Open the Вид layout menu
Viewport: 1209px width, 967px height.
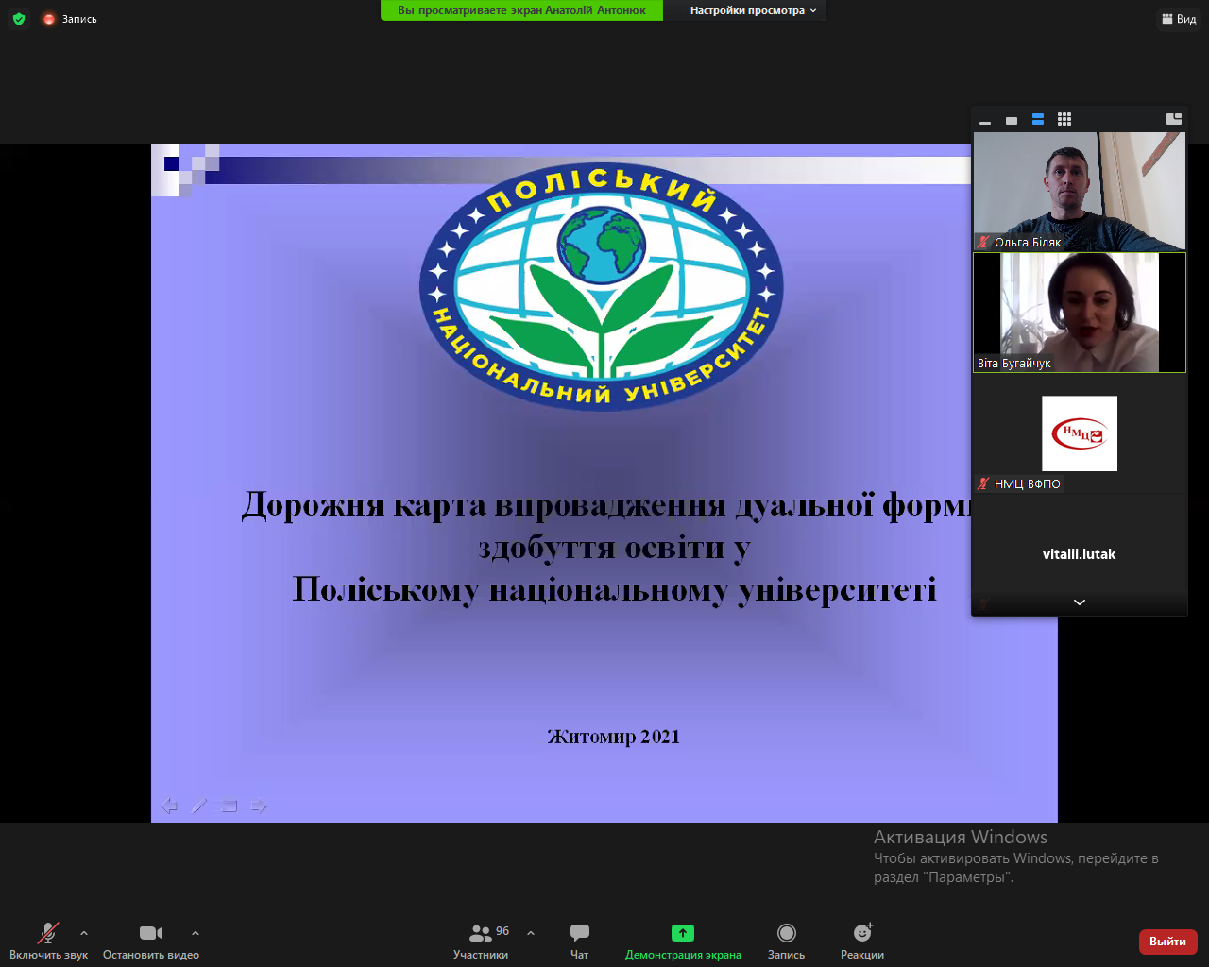(x=1180, y=19)
